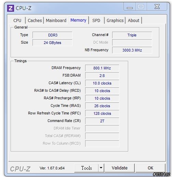Click the Row Refresh Cycle Time (tRFC) label

point(54,113)
